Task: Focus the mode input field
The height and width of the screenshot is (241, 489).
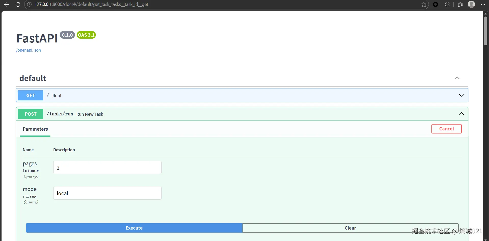Action: [107, 193]
